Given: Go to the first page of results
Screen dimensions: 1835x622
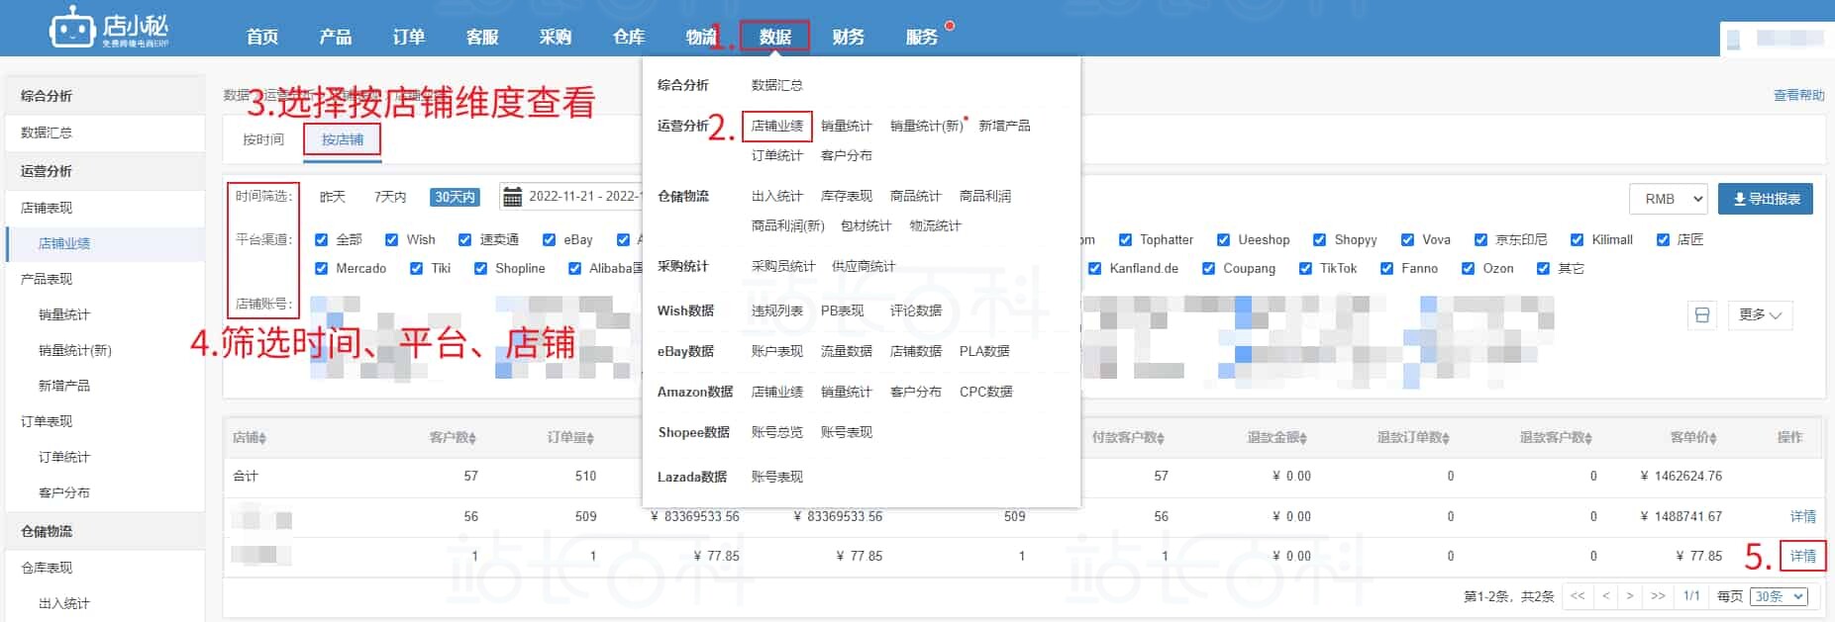Looking at the screenshot, I should pos(1577,596).
